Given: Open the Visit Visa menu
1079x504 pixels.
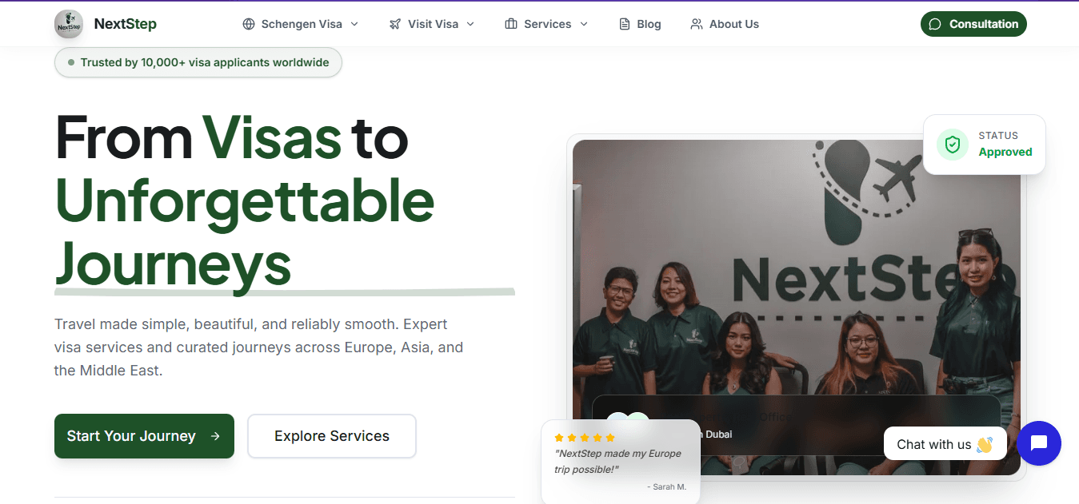Looking at the screenshot, I should (x=432, y=24).
